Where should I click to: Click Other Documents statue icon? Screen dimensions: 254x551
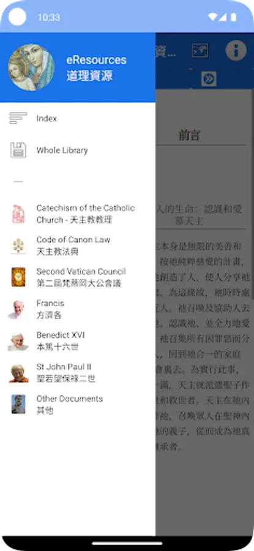(x=18, y=404)
